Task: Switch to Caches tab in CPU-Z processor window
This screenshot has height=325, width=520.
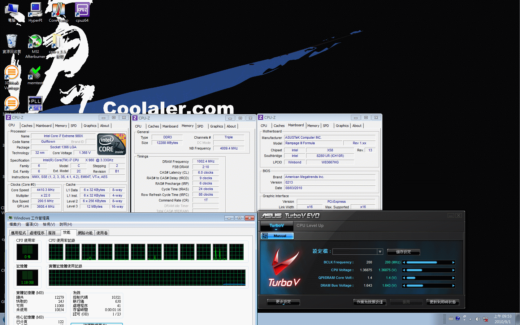Action: [x=27, y=126]
